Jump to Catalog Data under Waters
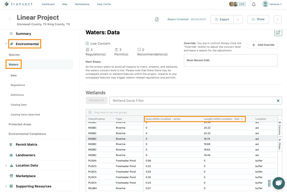Viewport: 287px width, 192px height. [x=18, y=105]
